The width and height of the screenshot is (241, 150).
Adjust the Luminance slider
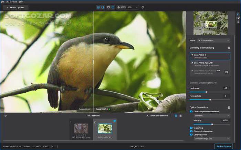(210, 92)
